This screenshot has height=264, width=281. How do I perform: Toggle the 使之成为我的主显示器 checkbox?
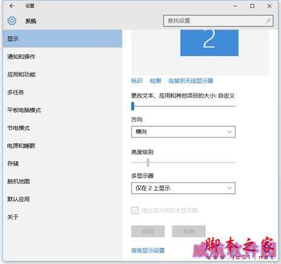[x=135, y=210]
